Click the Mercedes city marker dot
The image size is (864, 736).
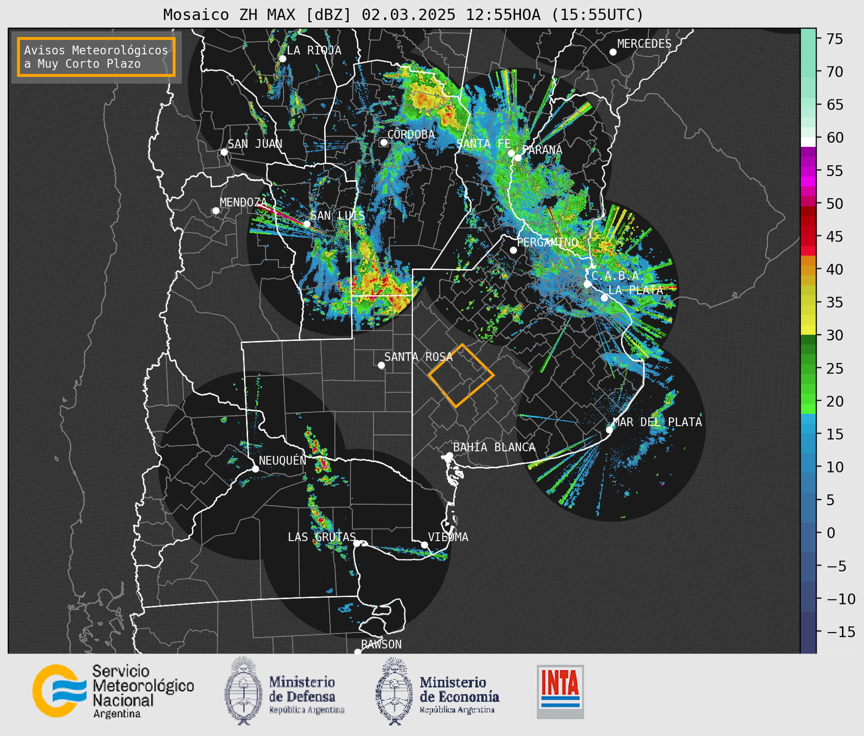(x=613, y=52)
